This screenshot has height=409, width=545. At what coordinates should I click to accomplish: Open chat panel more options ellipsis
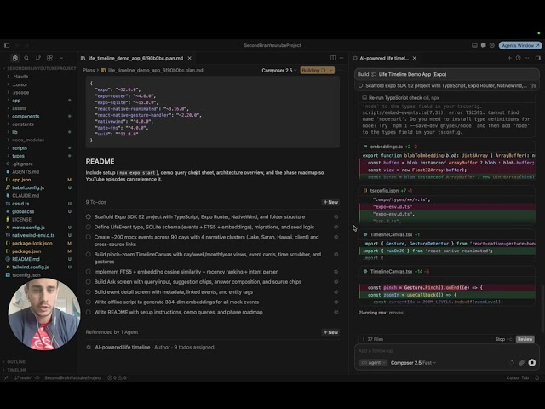pyautogui.click(x=527, y=58)
